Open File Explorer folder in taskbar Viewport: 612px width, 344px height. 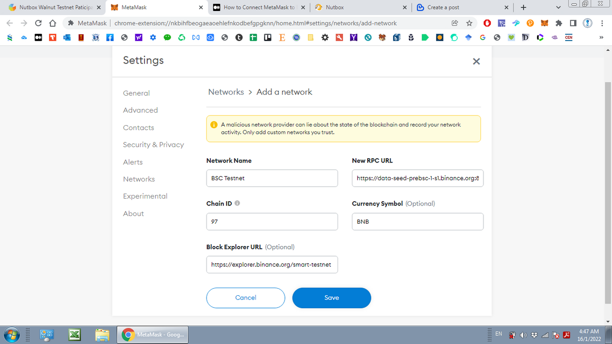pos(102,334)
